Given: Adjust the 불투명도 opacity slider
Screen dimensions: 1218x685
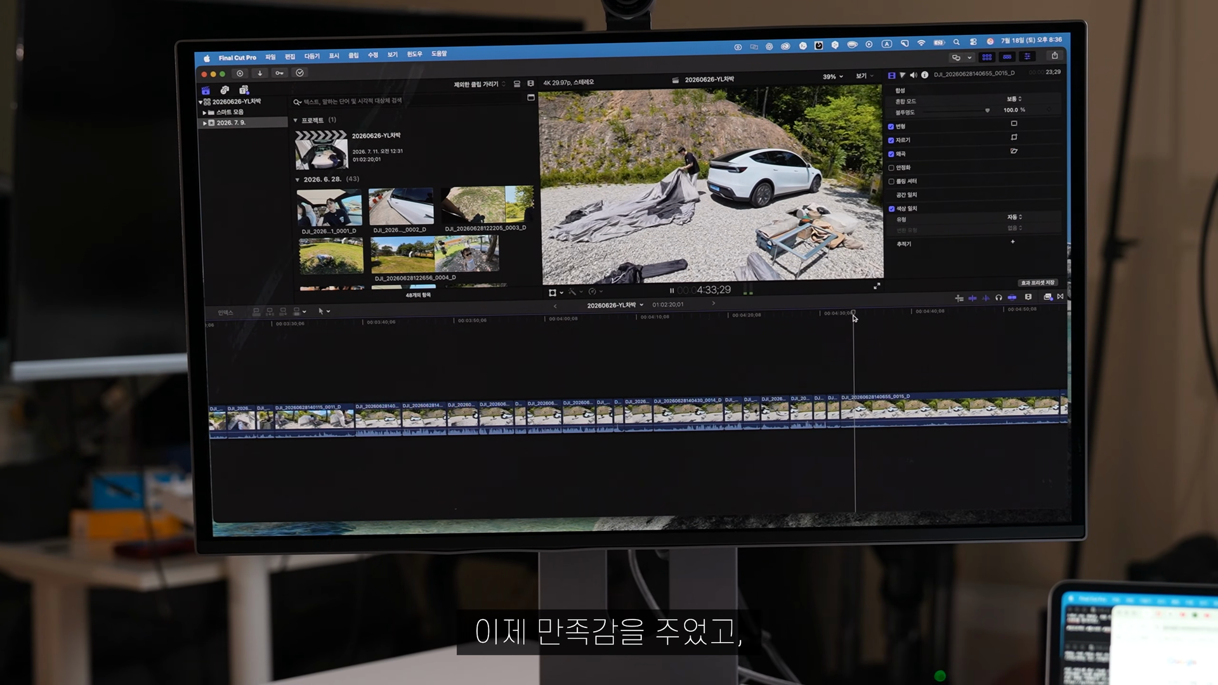Looking at the screenshot, I should click(955, 111).
